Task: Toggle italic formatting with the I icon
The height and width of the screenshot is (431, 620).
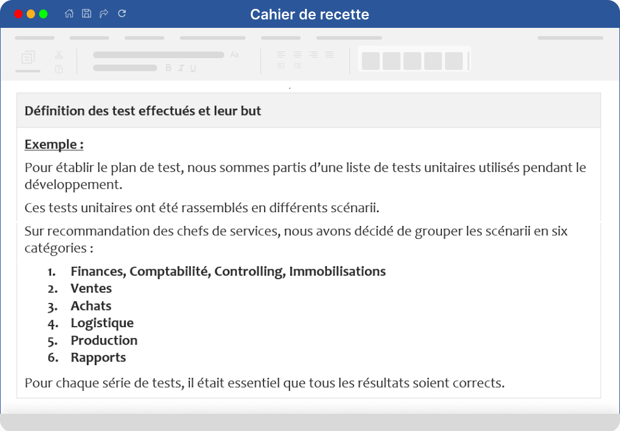Action: 181,68
